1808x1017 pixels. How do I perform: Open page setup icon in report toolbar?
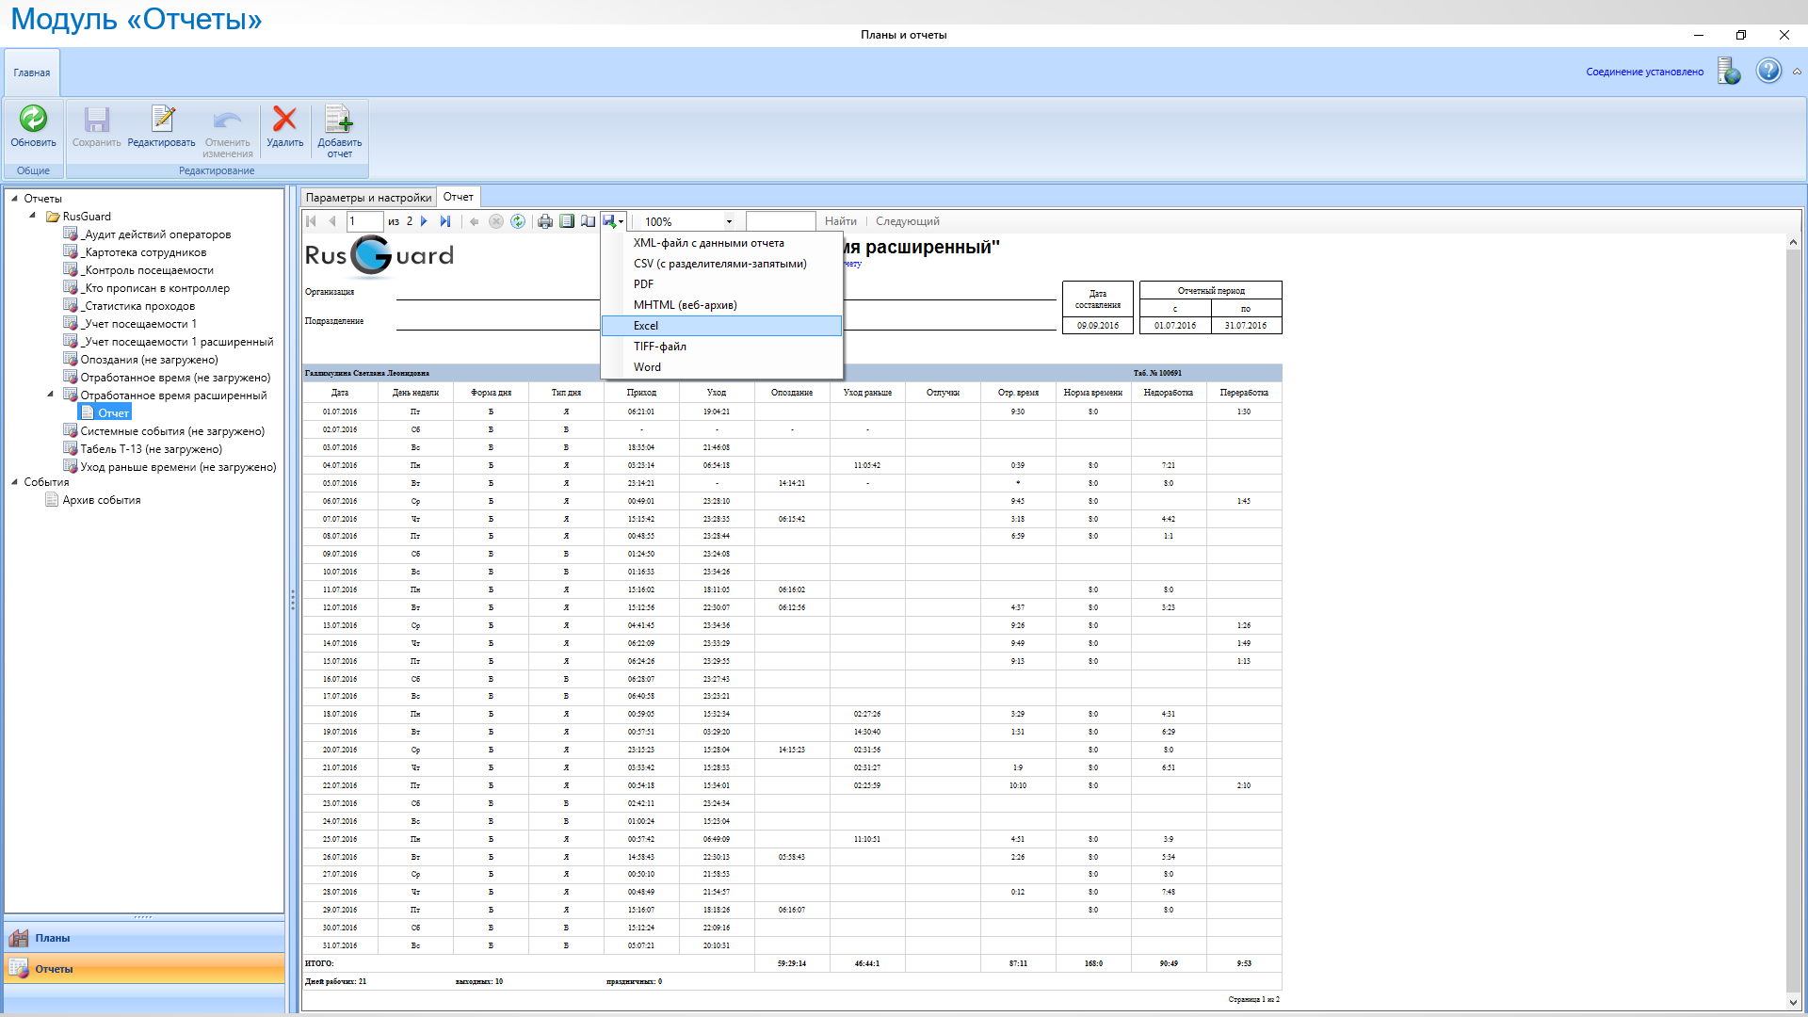[589, 221]
